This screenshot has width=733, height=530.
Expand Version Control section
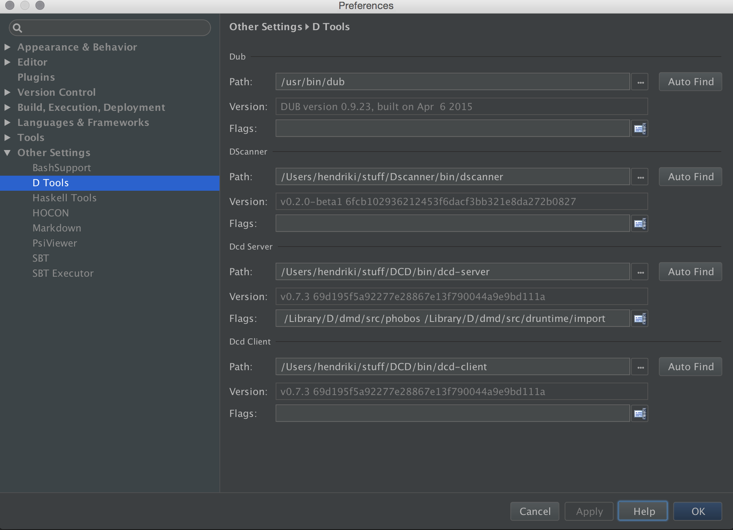pyautogui.click(x=7, y=92)
